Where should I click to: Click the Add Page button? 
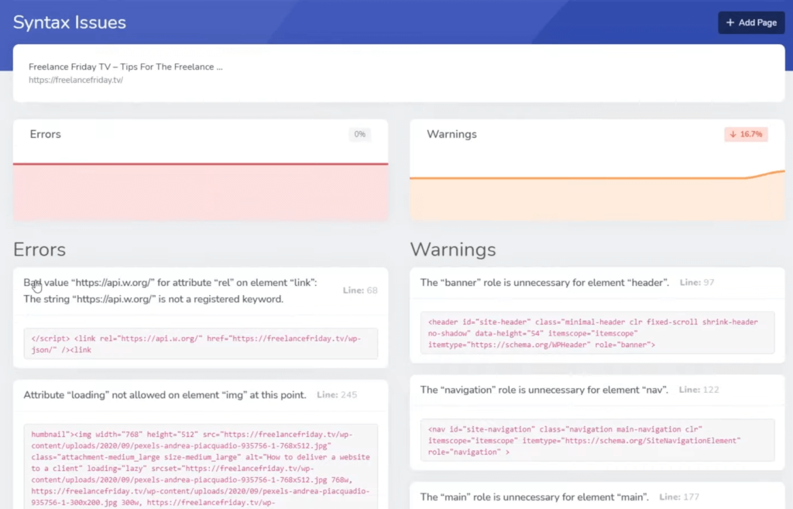751,22
